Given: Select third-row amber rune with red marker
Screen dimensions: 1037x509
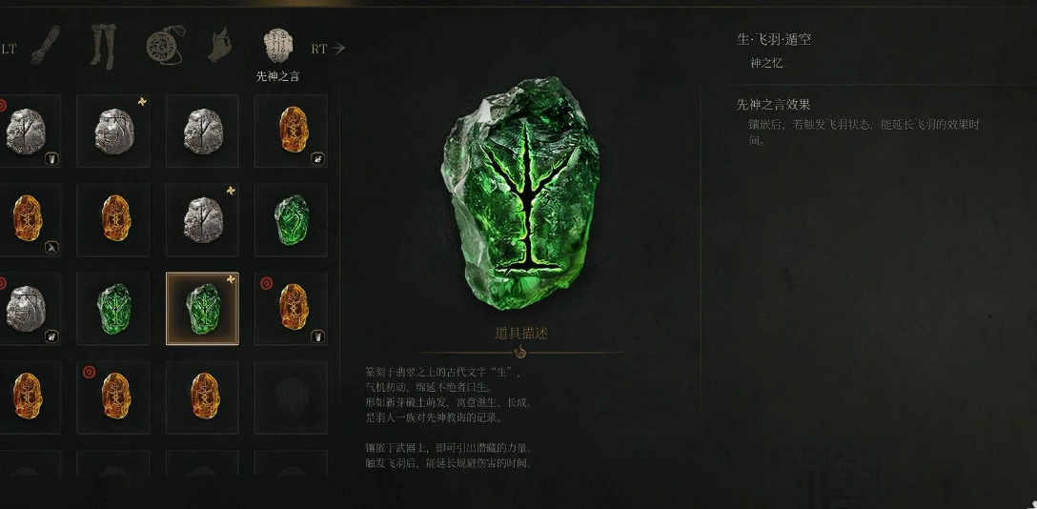Looking at the screenshot, I should point(291,309).
